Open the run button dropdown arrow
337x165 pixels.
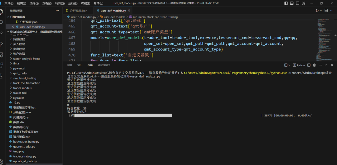tap(321, 11)
